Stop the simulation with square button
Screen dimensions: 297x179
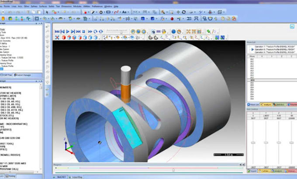click(x=83, y=31)
